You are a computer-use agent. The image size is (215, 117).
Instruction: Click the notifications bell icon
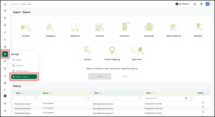coord(195,4)
